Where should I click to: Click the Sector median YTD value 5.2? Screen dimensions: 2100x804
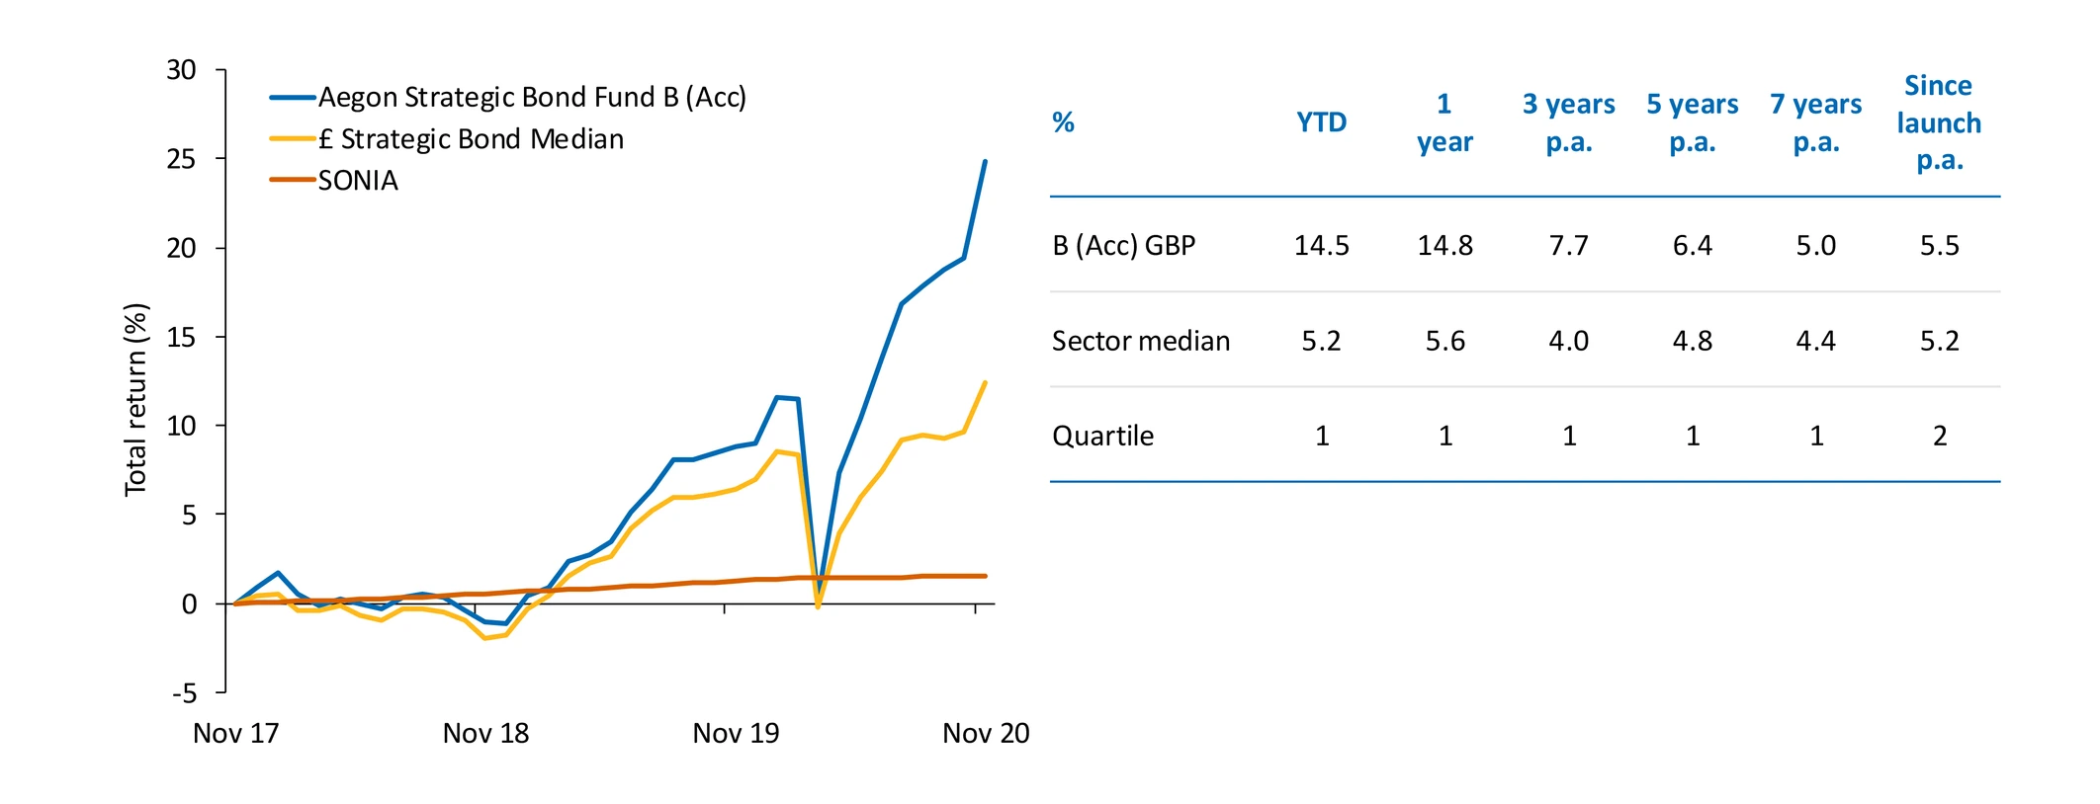click(x=1321, y=341)
